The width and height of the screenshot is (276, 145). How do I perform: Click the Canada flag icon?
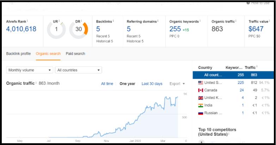(201, 90)
